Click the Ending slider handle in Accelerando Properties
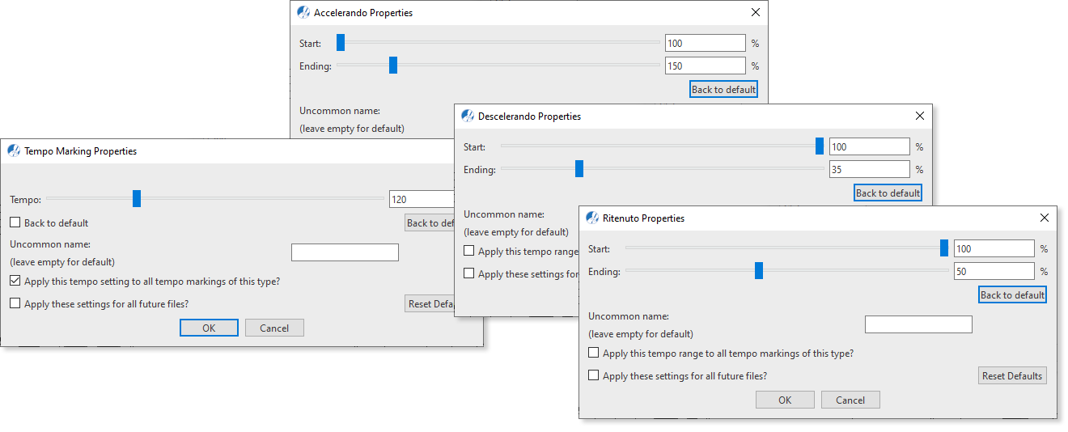 (393, 66)
